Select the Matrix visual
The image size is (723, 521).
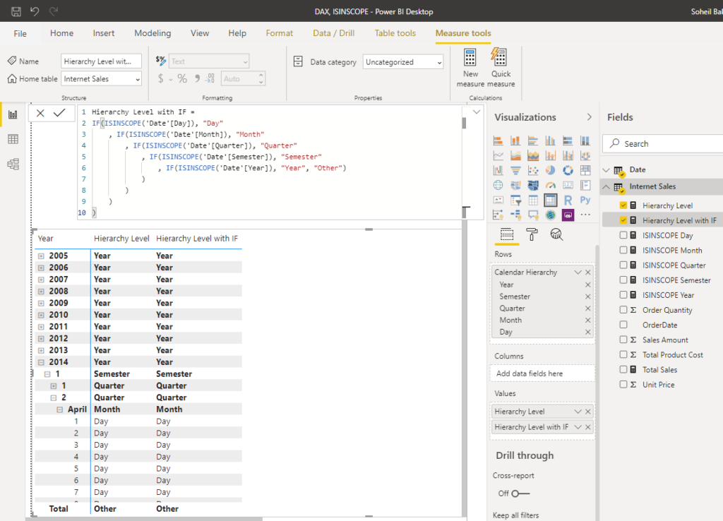click(x=551, y=200)
